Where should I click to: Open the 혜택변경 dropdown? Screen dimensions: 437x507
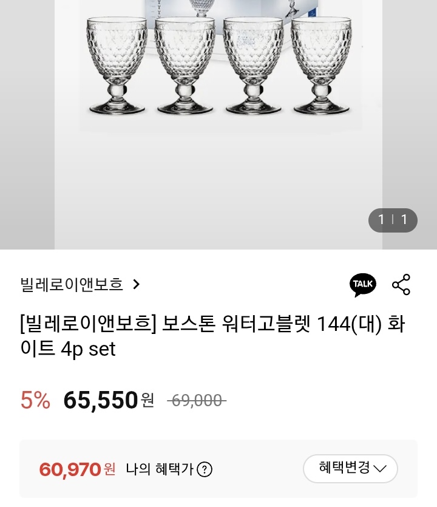pos(350,468)
